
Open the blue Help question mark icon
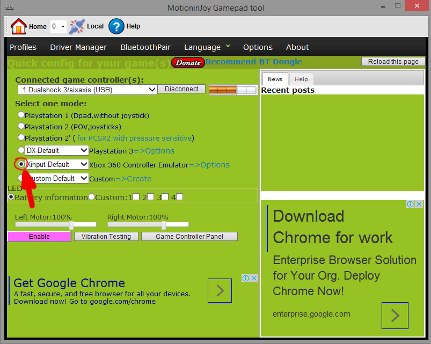coord(116,26)
